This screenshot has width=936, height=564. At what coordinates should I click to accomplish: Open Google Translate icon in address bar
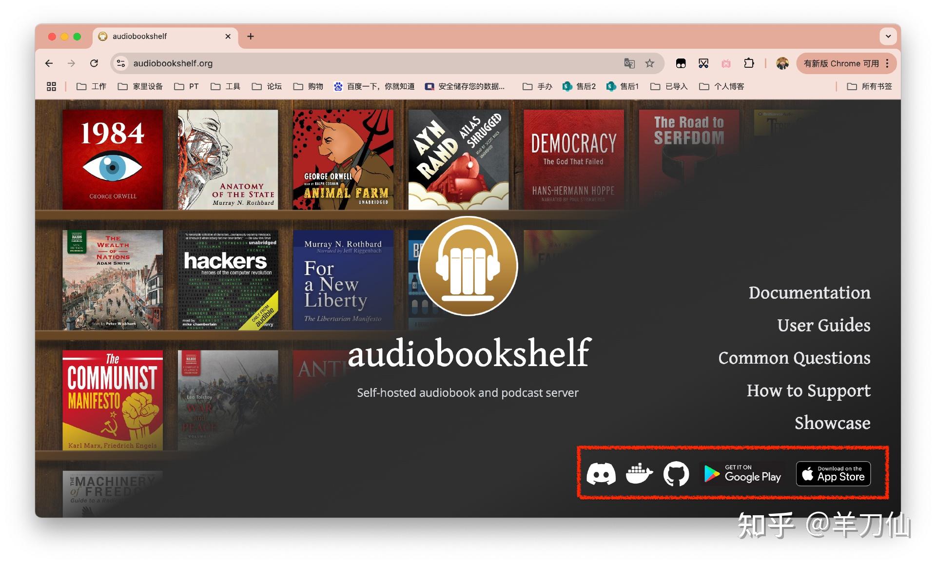tap(629, 63)
